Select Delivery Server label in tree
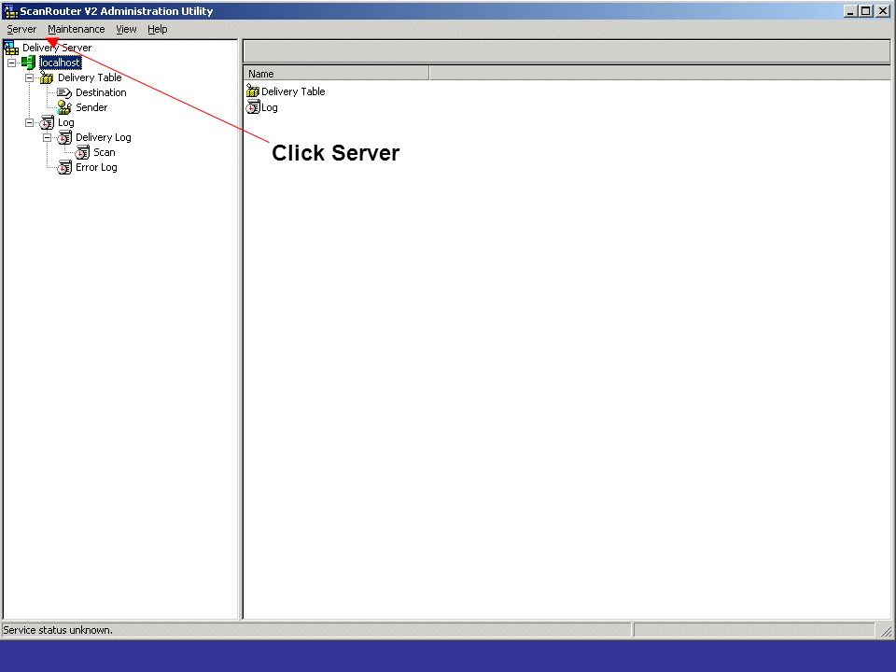 (x=57, y=48)
